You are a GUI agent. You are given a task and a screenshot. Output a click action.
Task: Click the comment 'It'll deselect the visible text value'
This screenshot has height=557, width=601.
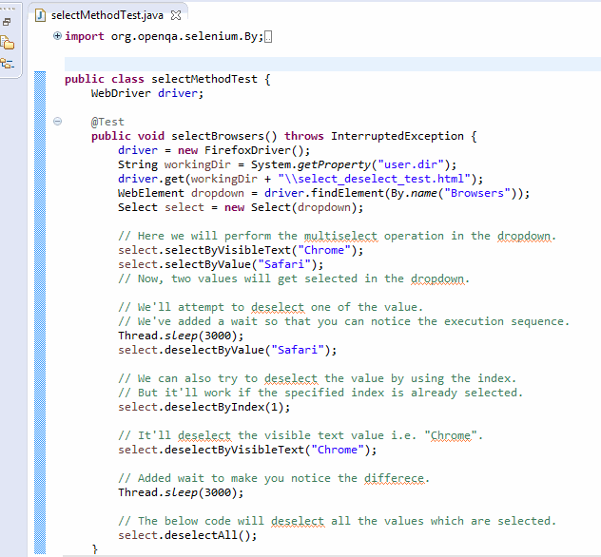point(300,435)
